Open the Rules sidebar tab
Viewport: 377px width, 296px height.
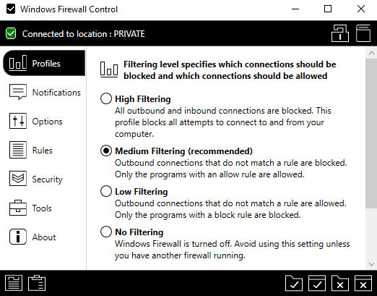pos(44,150)
